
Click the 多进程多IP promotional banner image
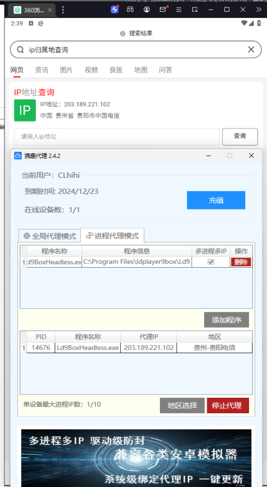coord(136,458)
